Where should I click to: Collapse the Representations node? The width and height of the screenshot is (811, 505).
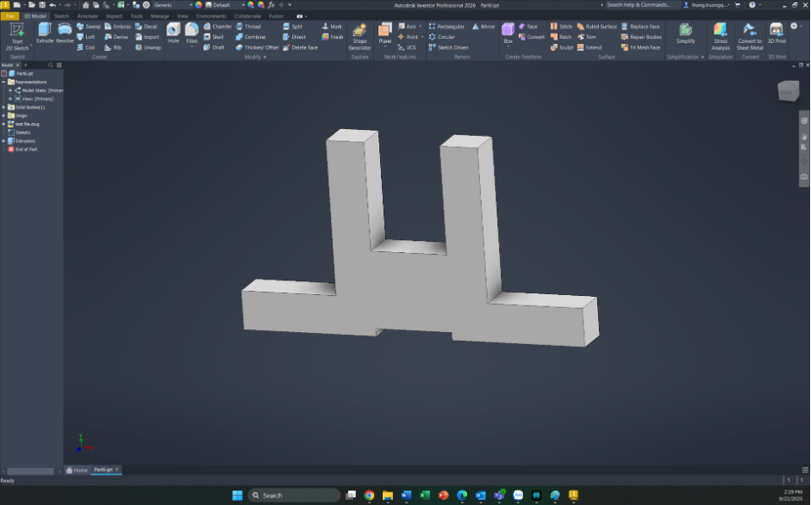tap(3, 82)
